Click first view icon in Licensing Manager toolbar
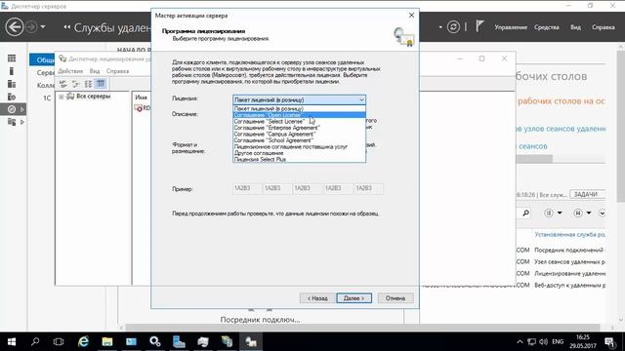Viewport: 625px width, 351px height. 62,84
